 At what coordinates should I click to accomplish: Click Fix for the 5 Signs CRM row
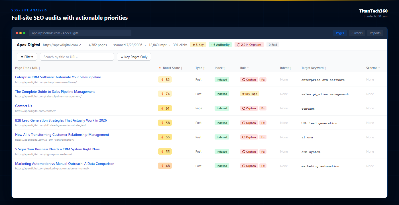263,151
